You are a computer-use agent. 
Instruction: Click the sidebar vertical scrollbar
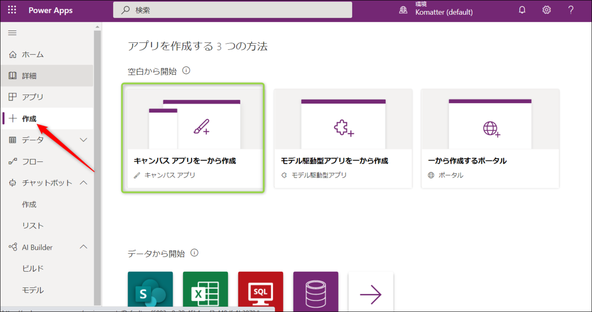[97, 167]
